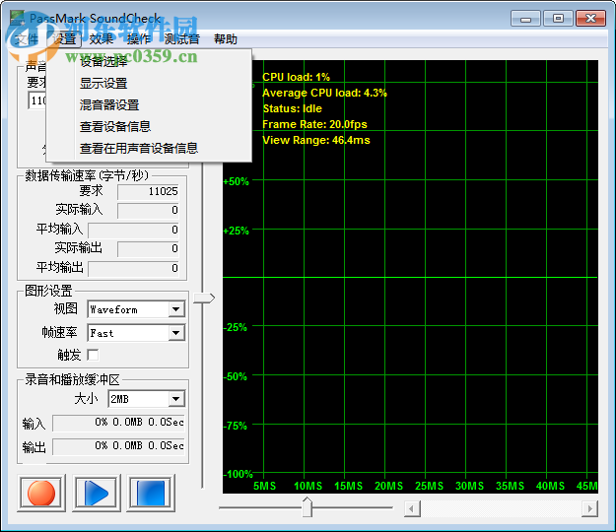Click the right arrow of the horizontal scrollbar
The height and width of the screenshot is (532, 616).
(589, 508)
